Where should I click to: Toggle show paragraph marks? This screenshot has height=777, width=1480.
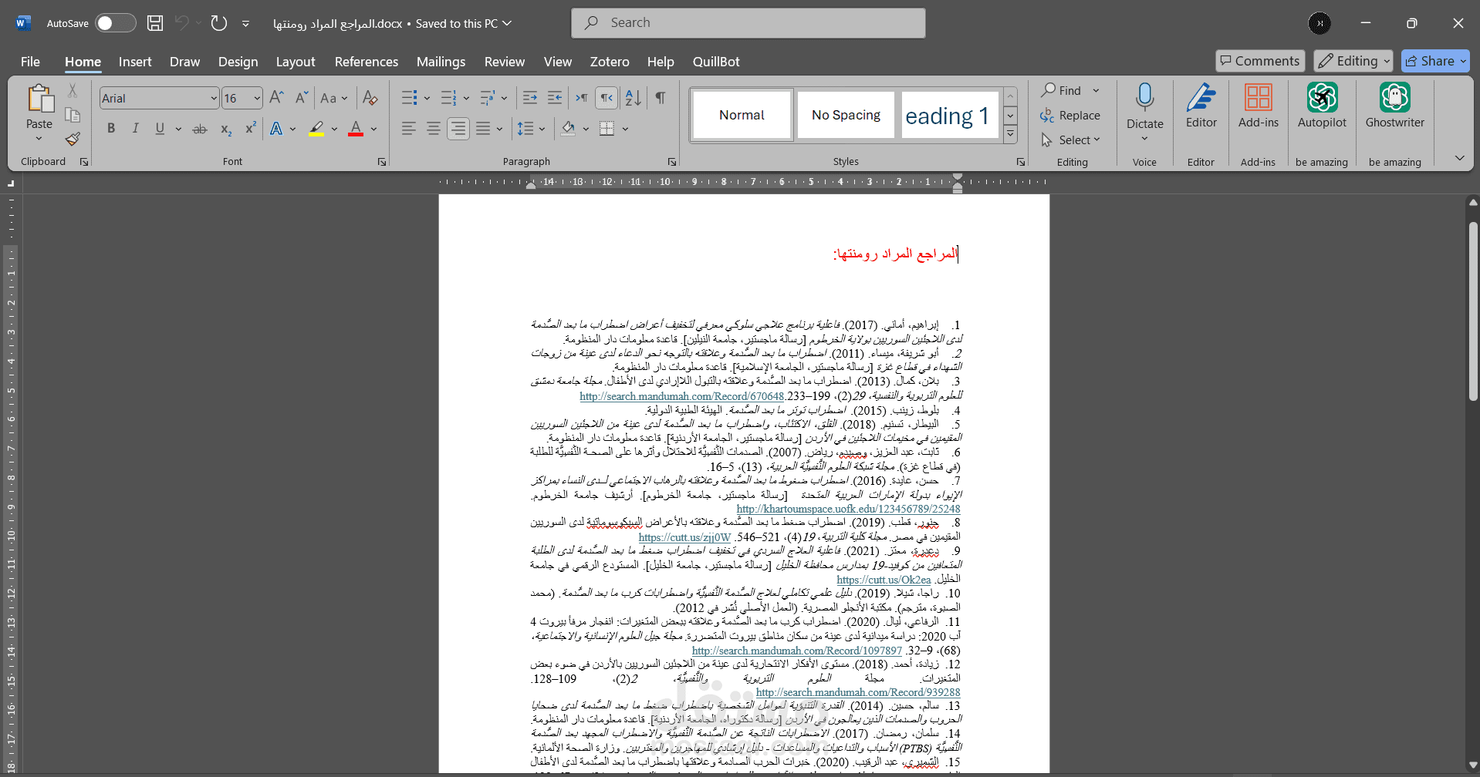click(661, 98)
